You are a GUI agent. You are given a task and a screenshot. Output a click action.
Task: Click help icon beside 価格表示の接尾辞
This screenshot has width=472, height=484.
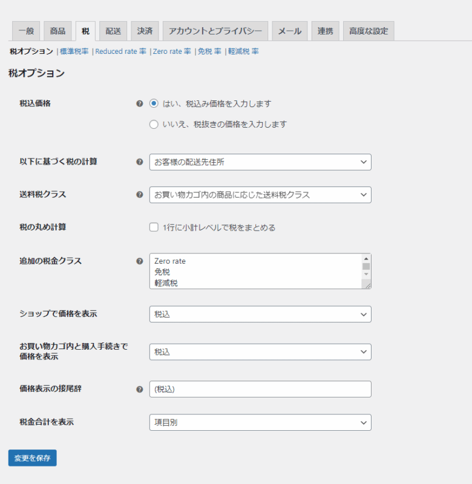coord(140,389)
